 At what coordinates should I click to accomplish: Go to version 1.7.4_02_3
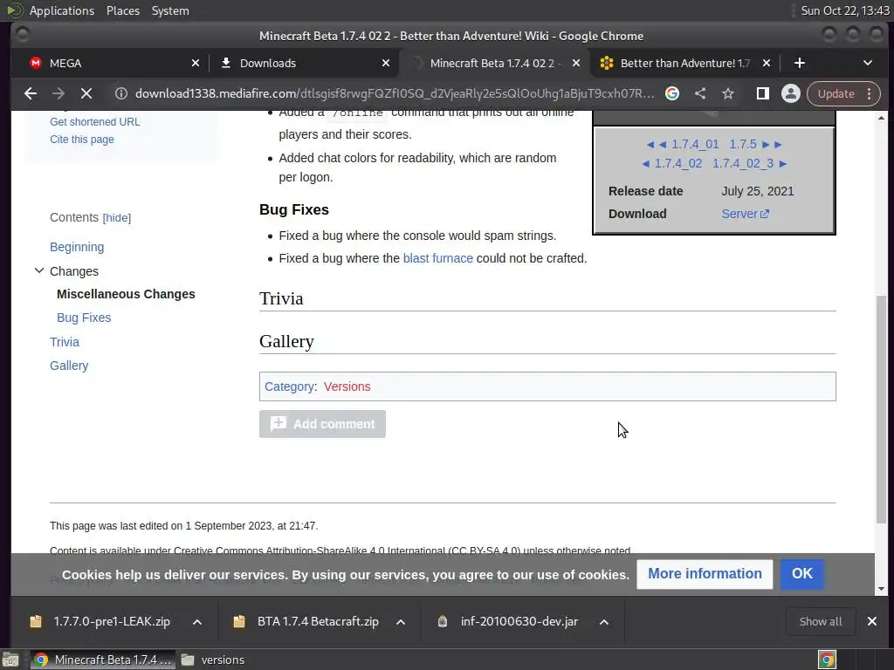[743, 164]
